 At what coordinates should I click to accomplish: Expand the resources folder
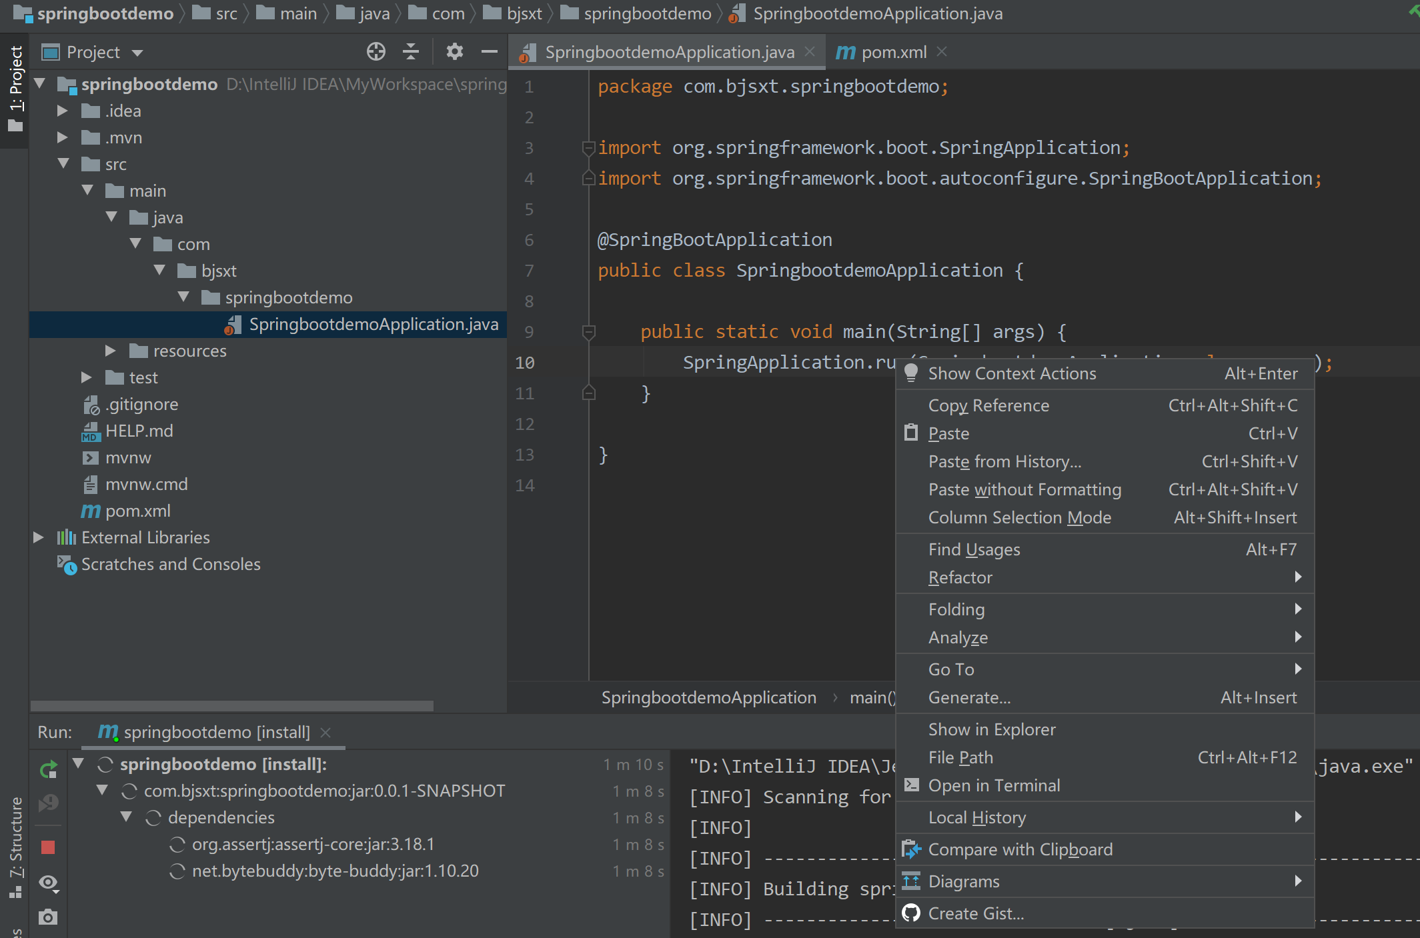point(111,351)
